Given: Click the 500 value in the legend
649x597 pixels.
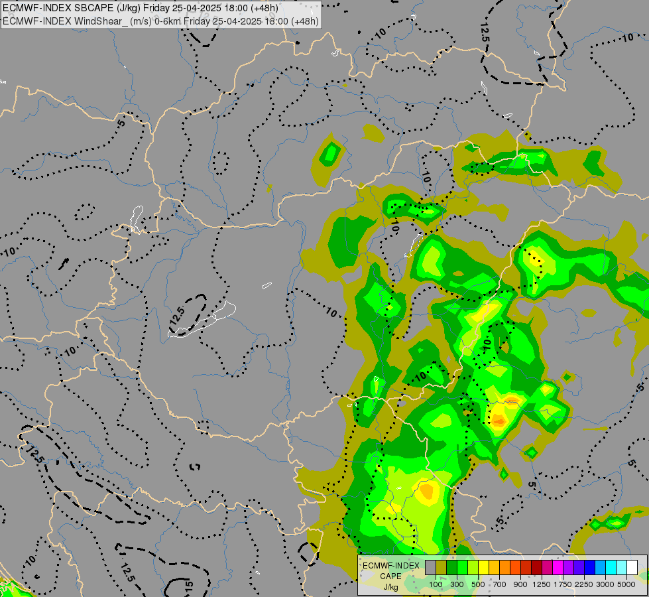Looking at the screenshot, I should (x=478, y=584).
